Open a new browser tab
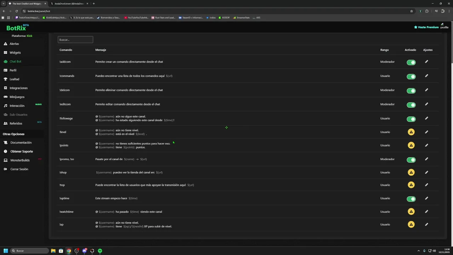453x255 pixels. 93,4
